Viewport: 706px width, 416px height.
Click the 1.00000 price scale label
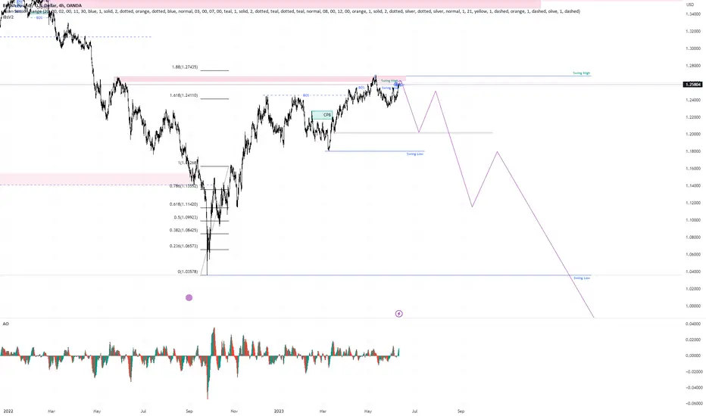pyautogui.click(x=693, y=306)
